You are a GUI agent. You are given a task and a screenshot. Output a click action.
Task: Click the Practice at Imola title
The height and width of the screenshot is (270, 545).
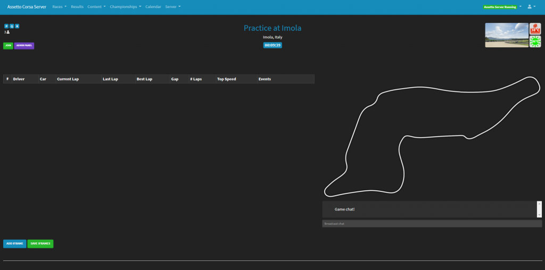pos(272,28)
